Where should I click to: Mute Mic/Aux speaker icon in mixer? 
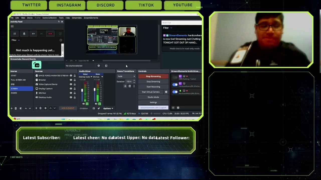(96, 104)
